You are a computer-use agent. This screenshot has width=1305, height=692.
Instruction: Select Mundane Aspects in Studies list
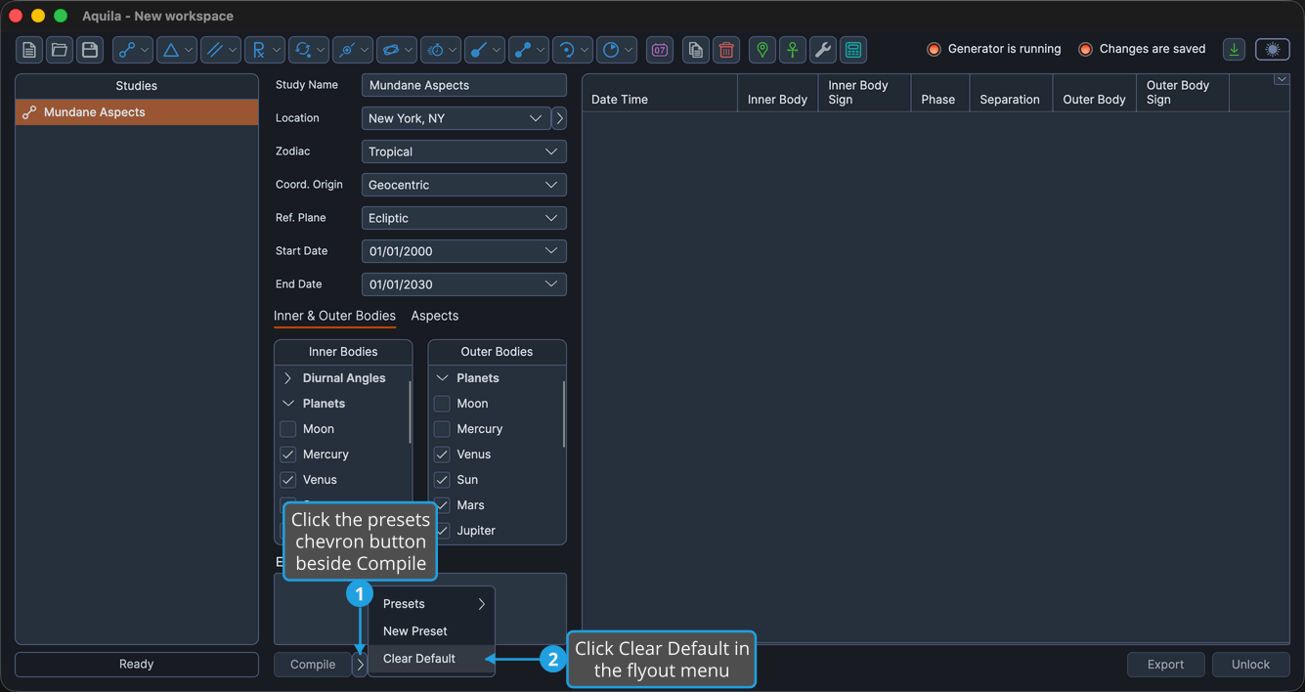137,112
